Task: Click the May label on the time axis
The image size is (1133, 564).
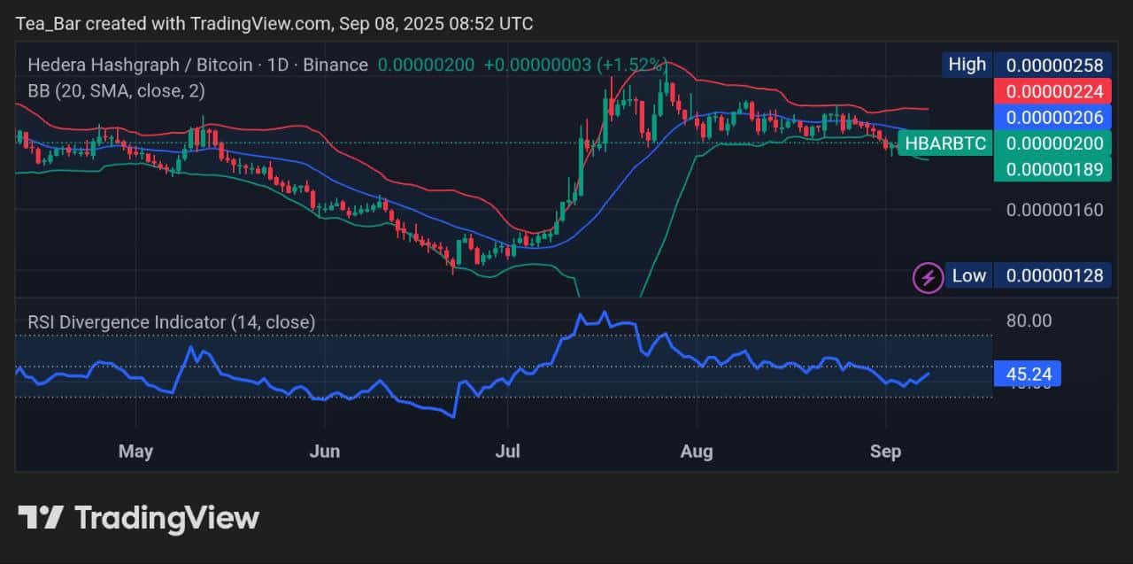Action: 135,452
